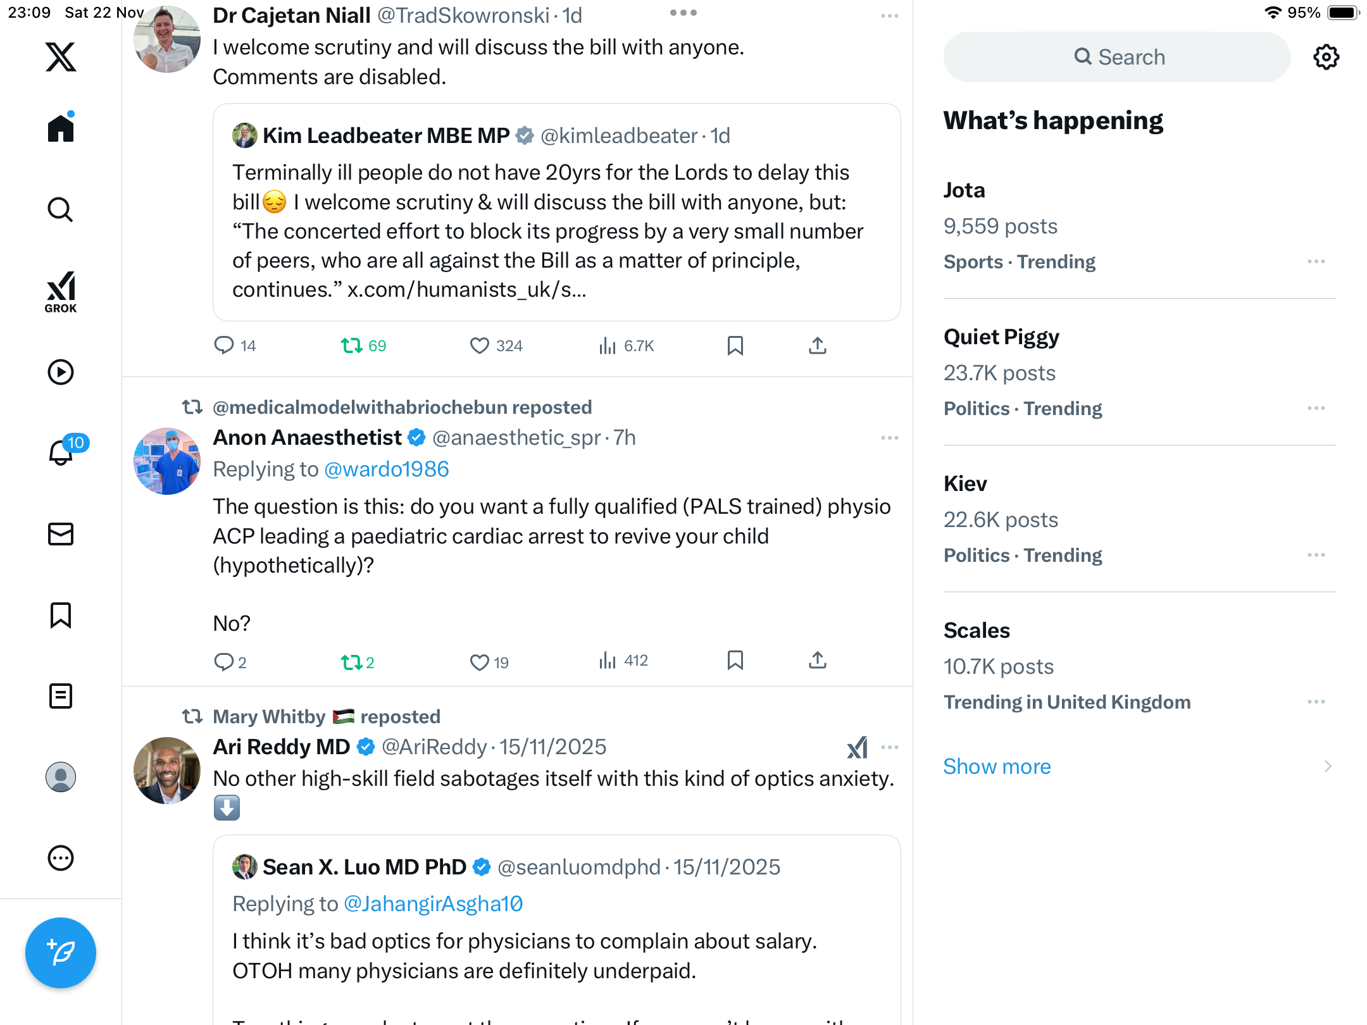Go to Home timeline icon
Viewport: 1367px width, 1025px height.
click(x=61, y=128)
